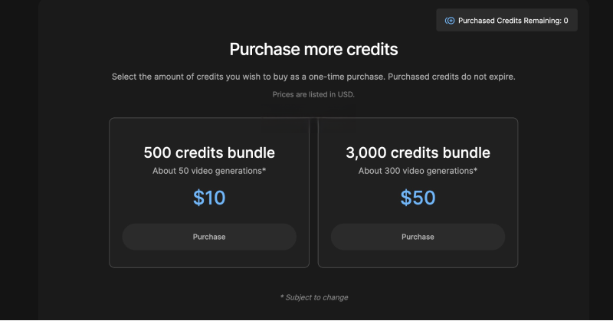Select the 500 credits bundle title
Image resolution: width=613 pixels, height=321 pixels.
(209, 152)
